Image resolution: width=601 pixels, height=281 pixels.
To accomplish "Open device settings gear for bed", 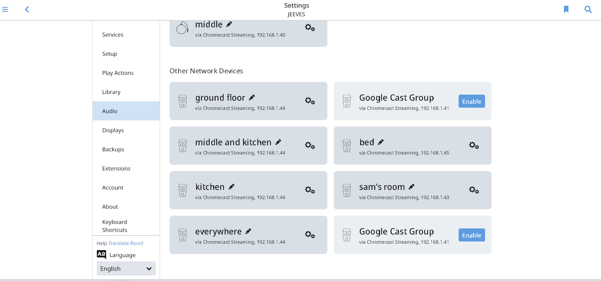I will pos(474,146).
